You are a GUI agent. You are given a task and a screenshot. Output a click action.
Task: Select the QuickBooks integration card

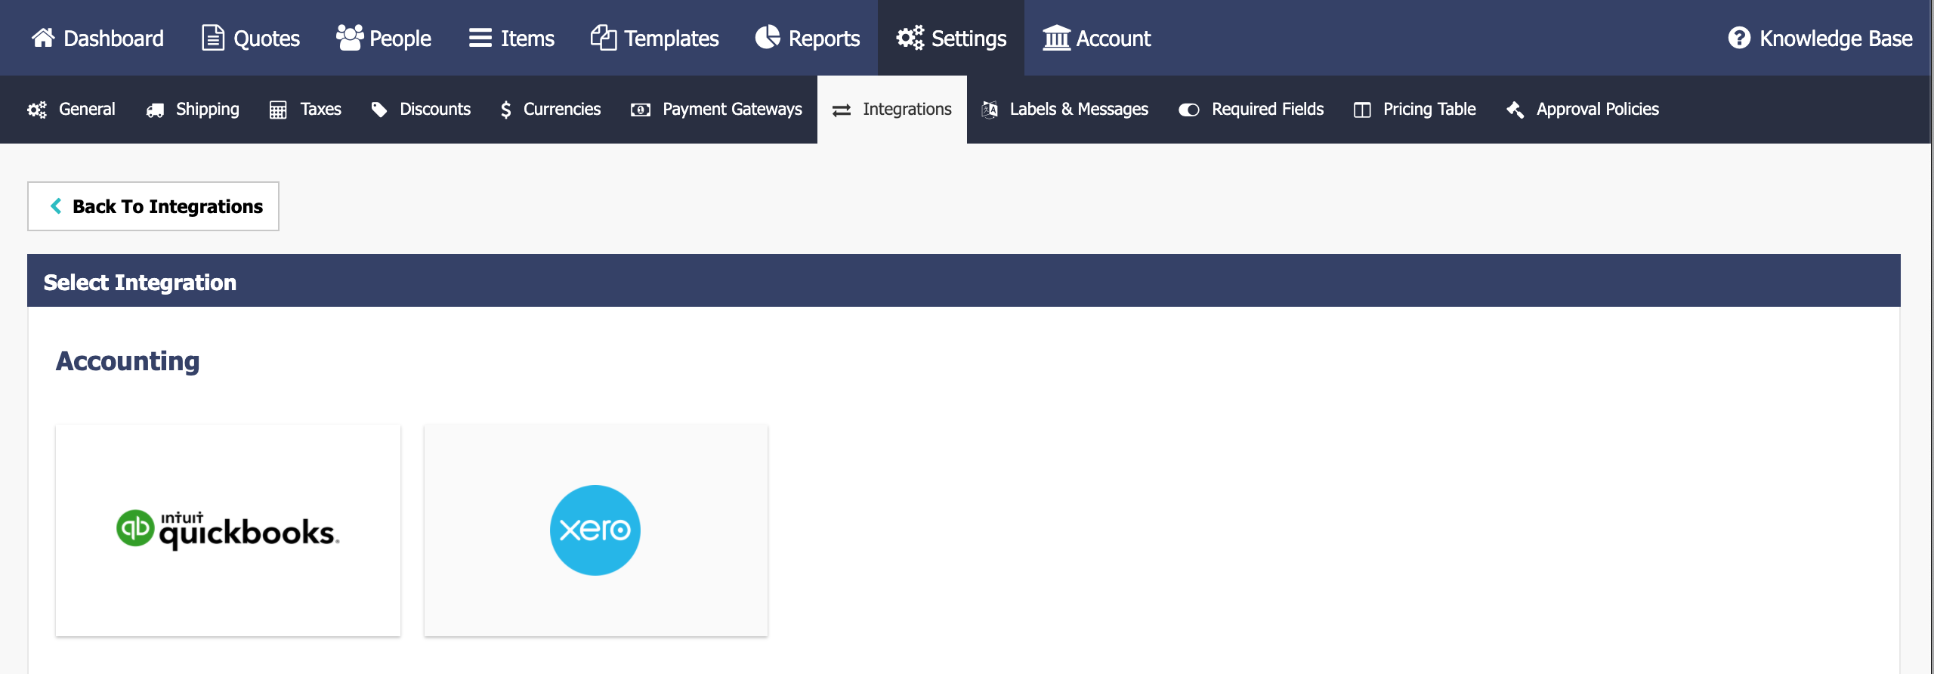click(228, 530)
